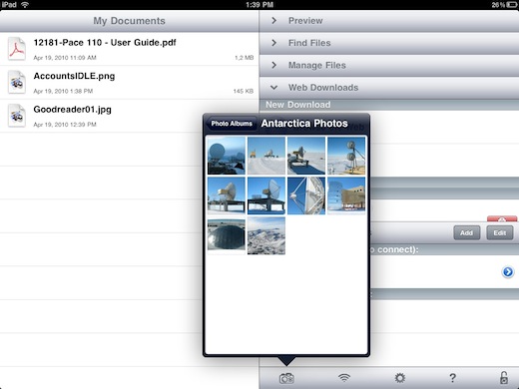Tap the blue disclosure arrow icon

pos(508,272)
